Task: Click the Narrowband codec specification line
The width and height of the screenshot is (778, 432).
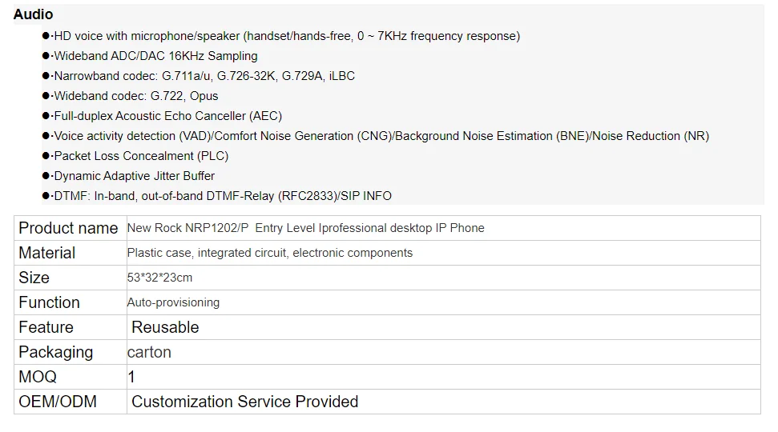Action: [204, 76]
